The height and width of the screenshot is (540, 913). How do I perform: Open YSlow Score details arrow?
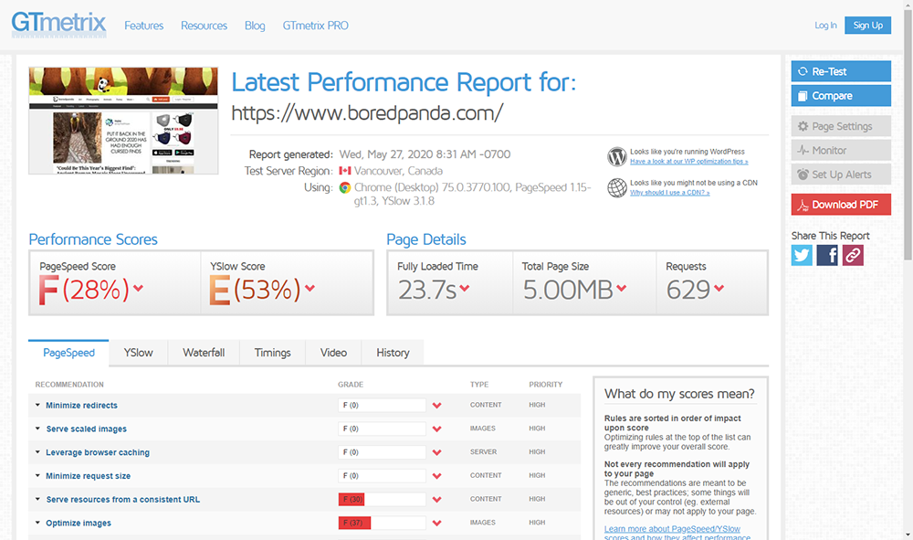310,288
